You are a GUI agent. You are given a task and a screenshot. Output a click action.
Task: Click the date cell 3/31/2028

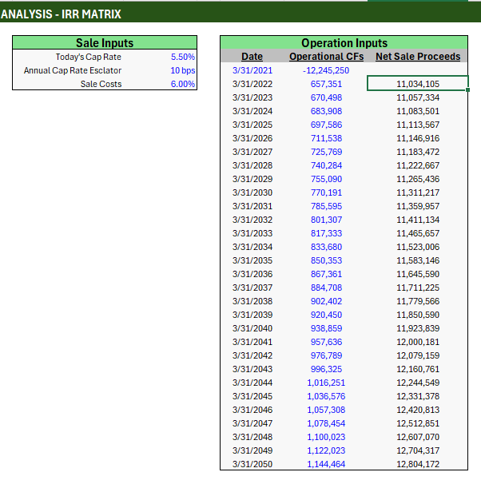coord(252,165)
